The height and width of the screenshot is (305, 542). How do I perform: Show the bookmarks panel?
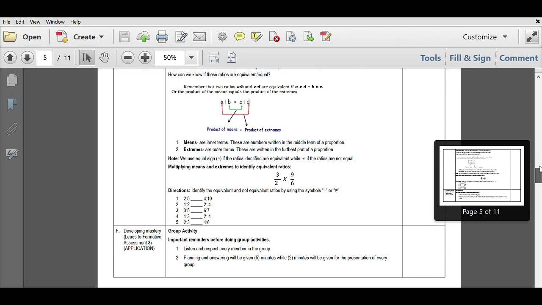pyautogui.click(x=12, y=104)
